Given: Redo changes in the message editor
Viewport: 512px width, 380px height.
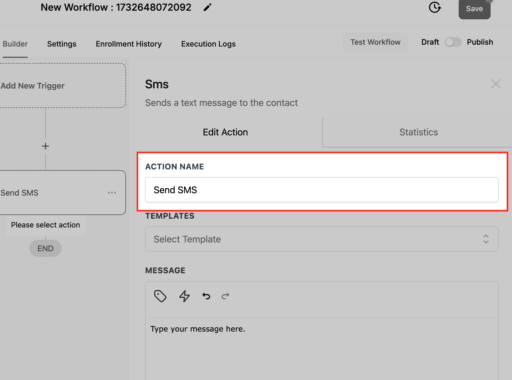Looking at the screenshot, I should (225, 296).
